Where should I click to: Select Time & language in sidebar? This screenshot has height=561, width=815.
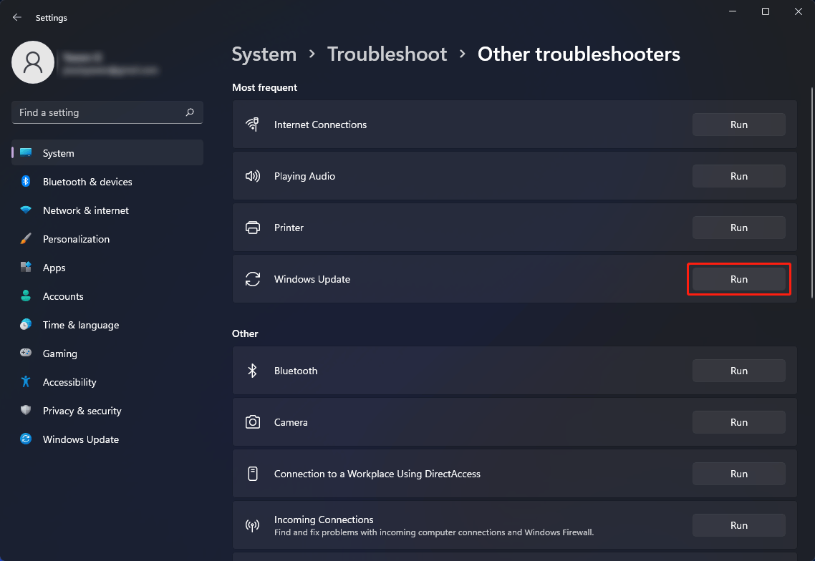pos(80,325)
